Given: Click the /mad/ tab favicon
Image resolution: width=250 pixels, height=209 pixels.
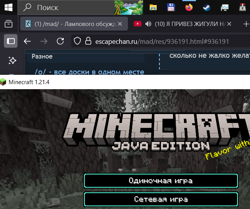Looking at the screenshot, I should click(x=28, y=24).
